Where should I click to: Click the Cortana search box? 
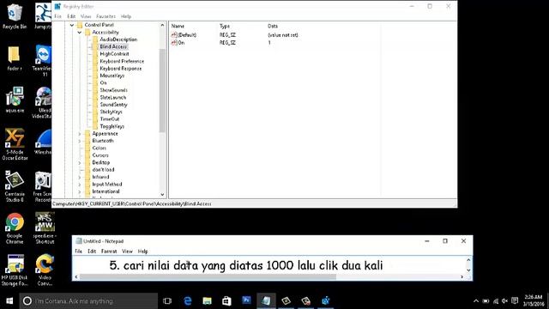89,301
